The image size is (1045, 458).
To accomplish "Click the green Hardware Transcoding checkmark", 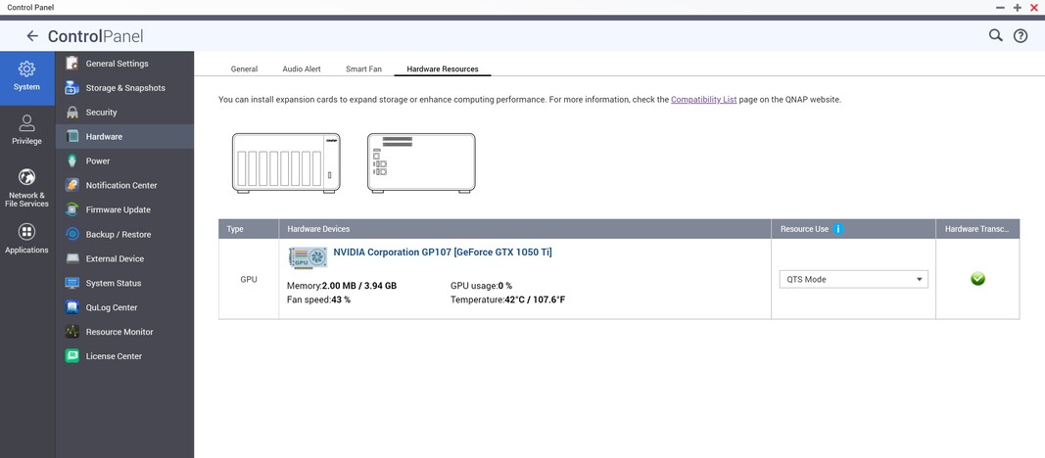I will click(977, 279).
